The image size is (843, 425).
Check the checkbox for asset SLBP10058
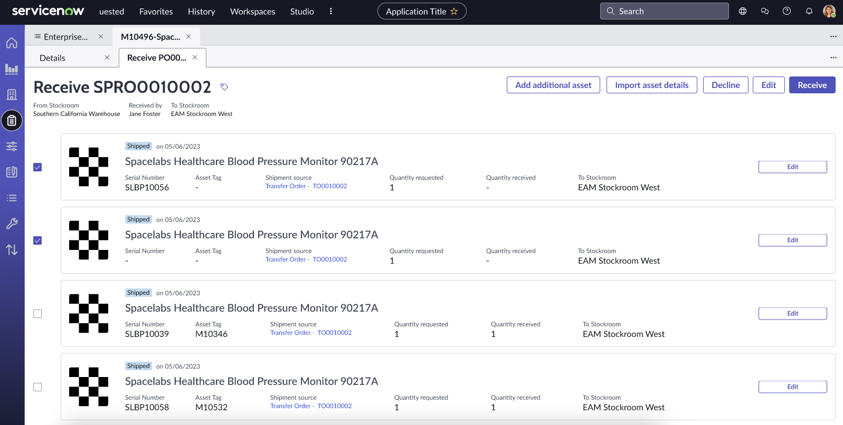pos(37,387)
